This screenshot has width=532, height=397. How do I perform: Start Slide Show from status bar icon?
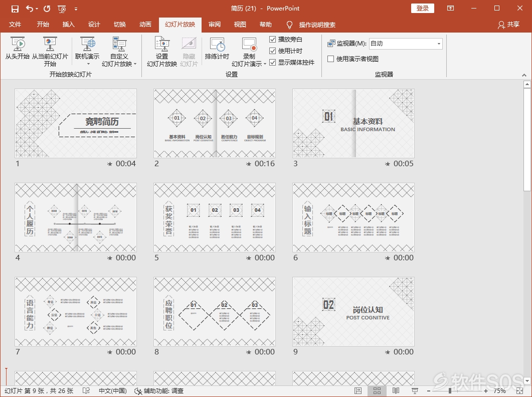[x=415, y=391]
